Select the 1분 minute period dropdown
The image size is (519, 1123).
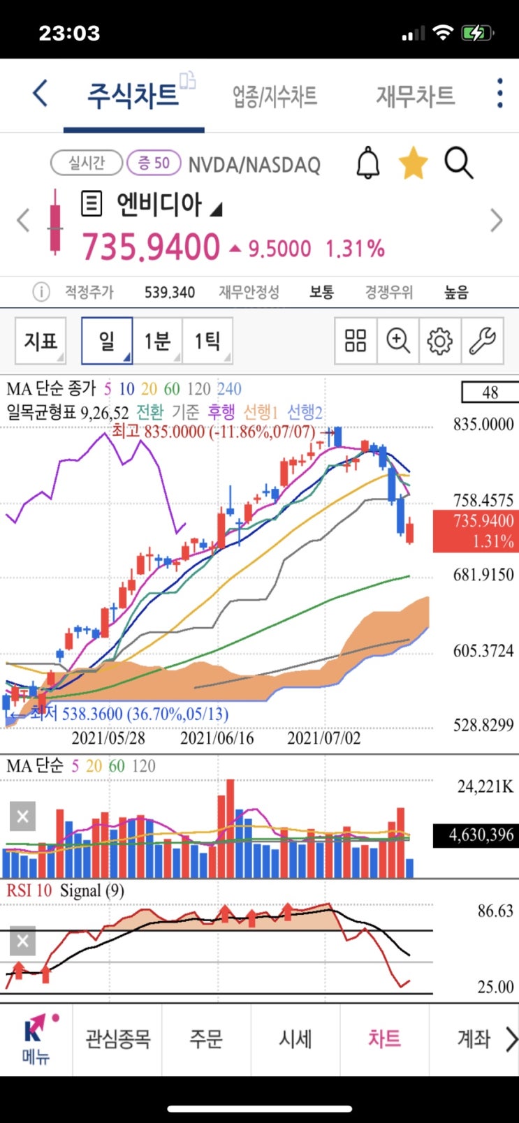coord(157,341)
